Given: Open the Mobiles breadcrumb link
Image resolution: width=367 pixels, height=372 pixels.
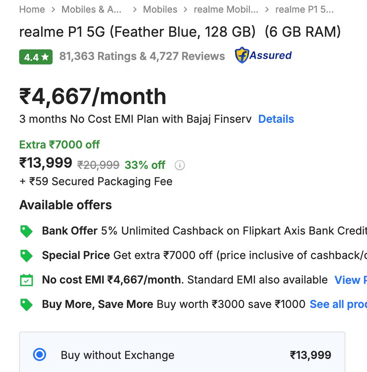Looking at the screenshot, I should [160, 9].
